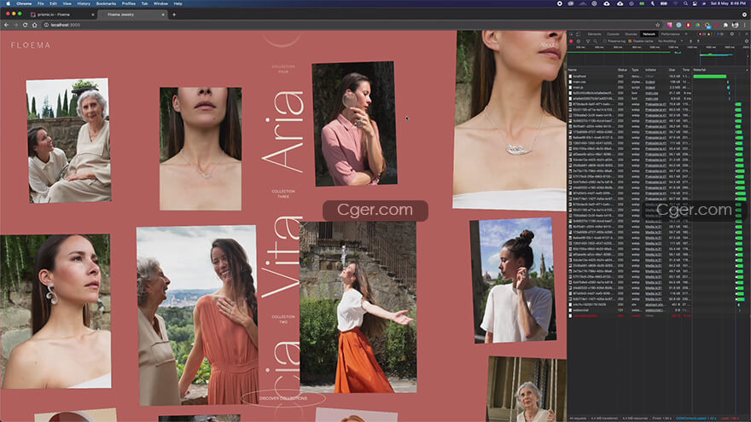Image resolution: width=751 pixels, height=422 pixels.
Task: Clear the network log
Action: [578, 41]
